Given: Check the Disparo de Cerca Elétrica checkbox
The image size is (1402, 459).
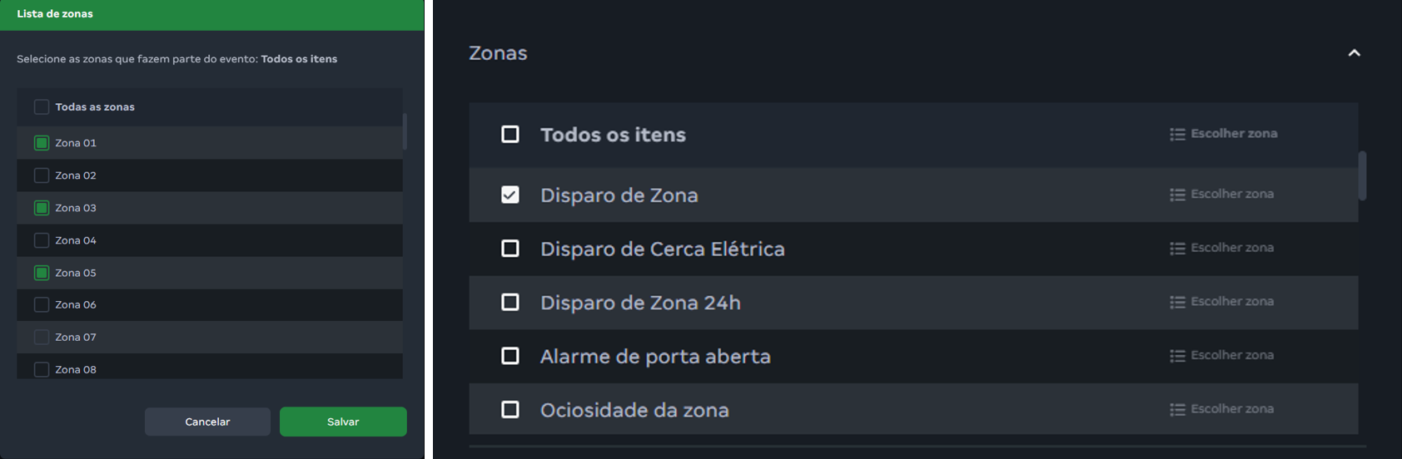Looking at the screenshot, I should point(510,249).
